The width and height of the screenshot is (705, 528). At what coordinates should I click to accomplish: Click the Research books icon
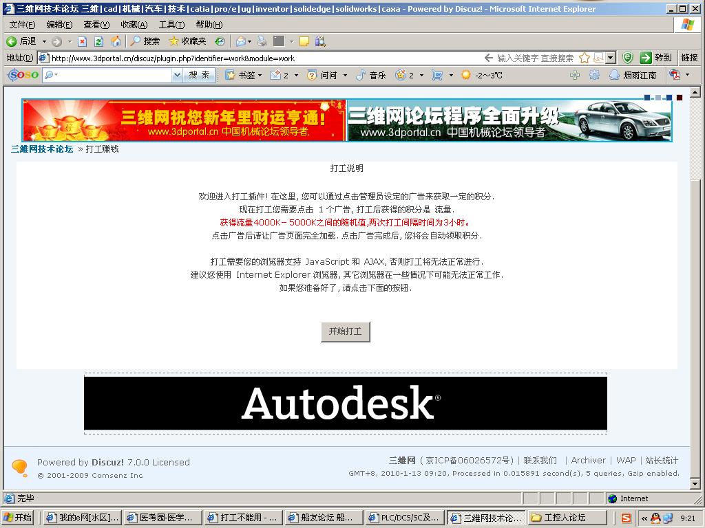coord(321,41)
